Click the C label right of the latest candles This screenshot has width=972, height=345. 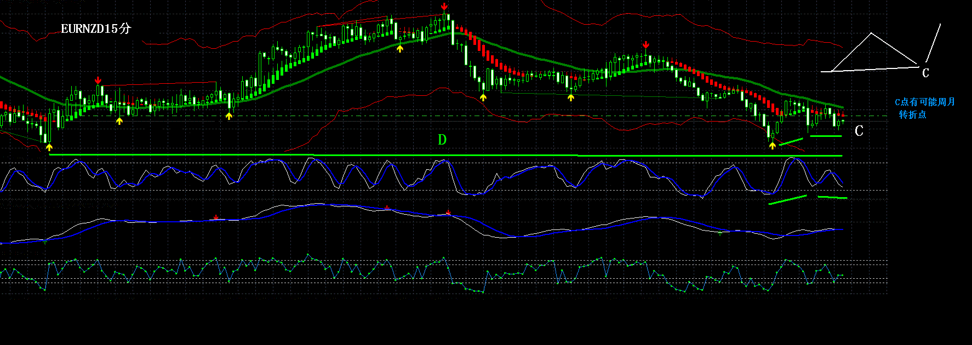tap(859, 131)
